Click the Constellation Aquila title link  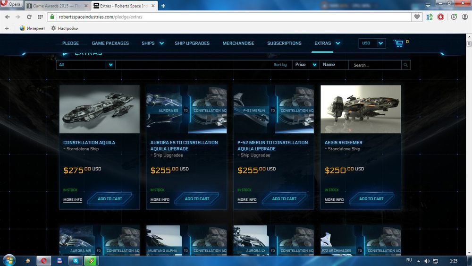point(89,143)
